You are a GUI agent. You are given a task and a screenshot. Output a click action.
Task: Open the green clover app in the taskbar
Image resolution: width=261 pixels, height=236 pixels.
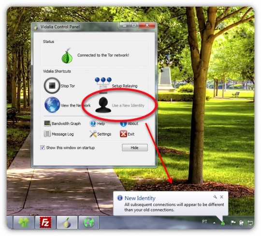coord(24,222)
